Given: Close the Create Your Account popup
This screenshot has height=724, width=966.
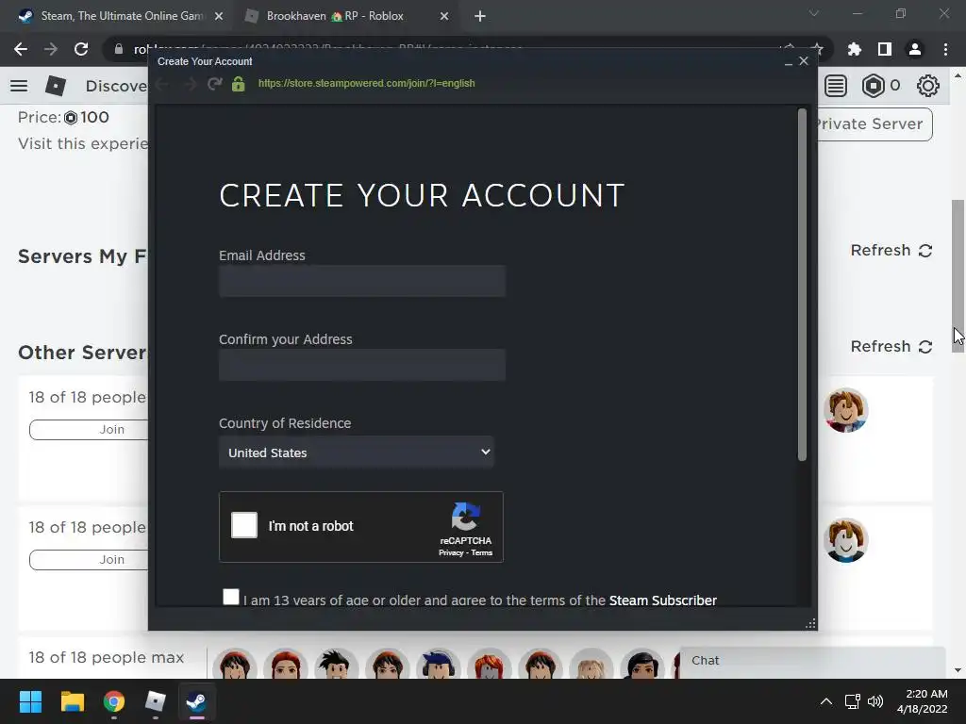Looking at the screenshot, I should pos(804,61).
